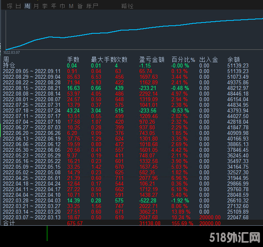This screenshot has width=263, height=247.
Task: Click the 合计 totals row
Action: point(9,223)
